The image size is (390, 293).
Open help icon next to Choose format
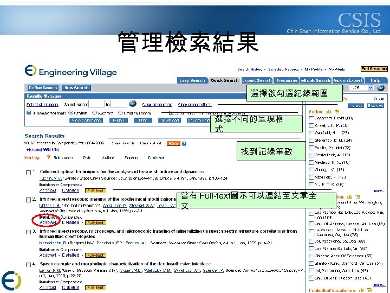coord(29,113)
